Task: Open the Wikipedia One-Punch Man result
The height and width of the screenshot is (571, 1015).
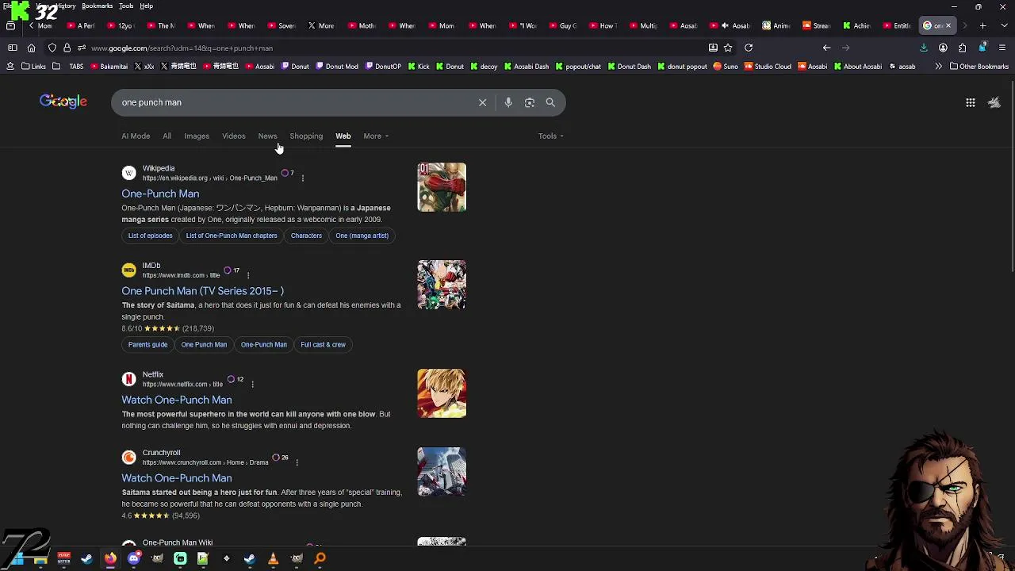Action: 160,194
